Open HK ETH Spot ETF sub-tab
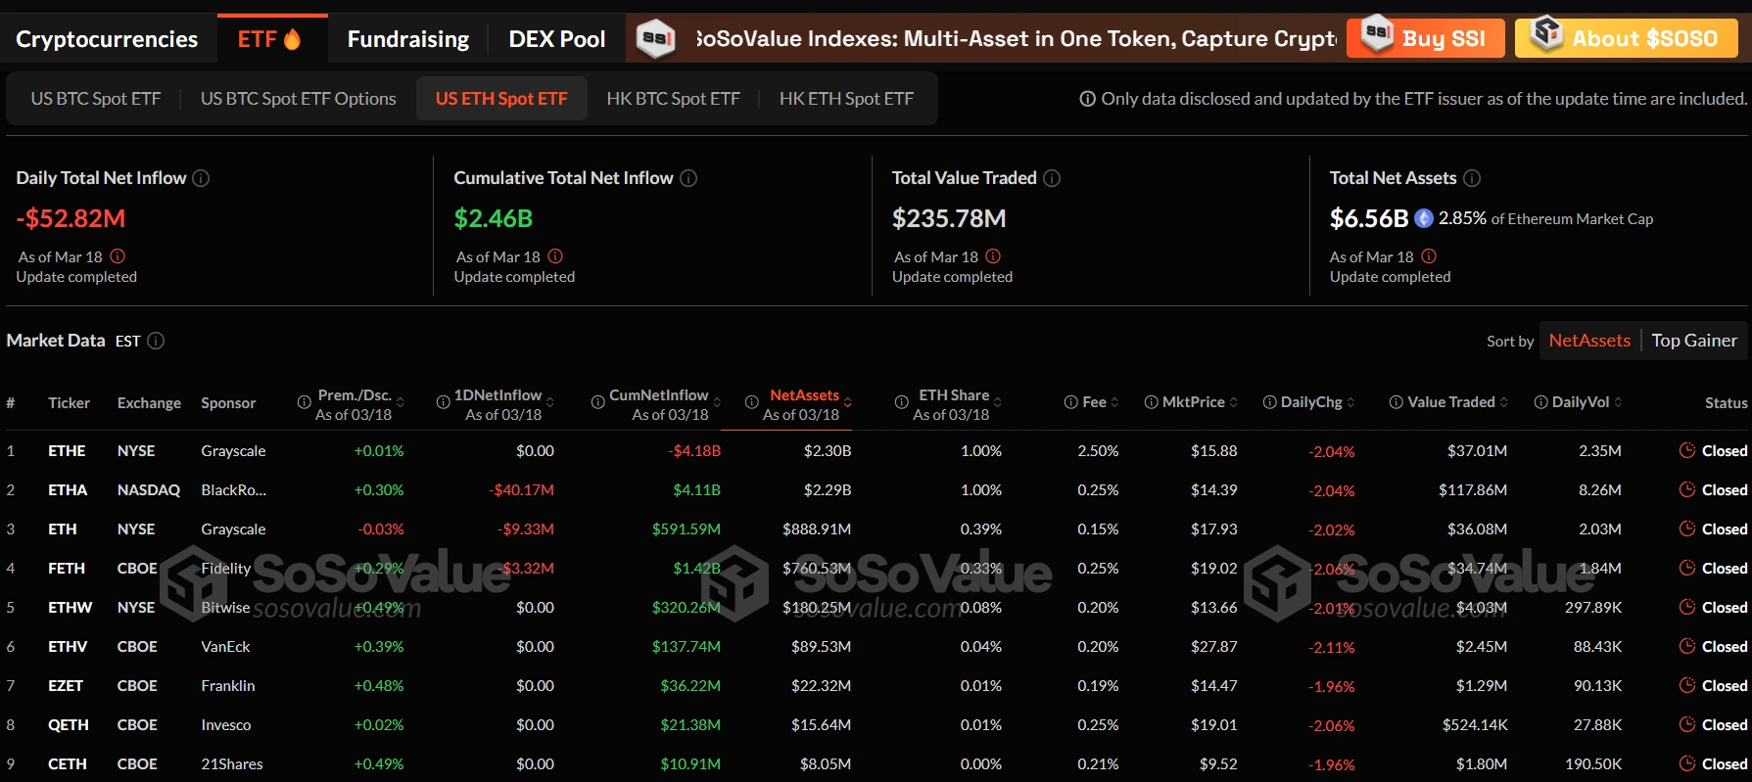Image resolution: width=1752 pixels, height=782 pixels. click(846, 99)
